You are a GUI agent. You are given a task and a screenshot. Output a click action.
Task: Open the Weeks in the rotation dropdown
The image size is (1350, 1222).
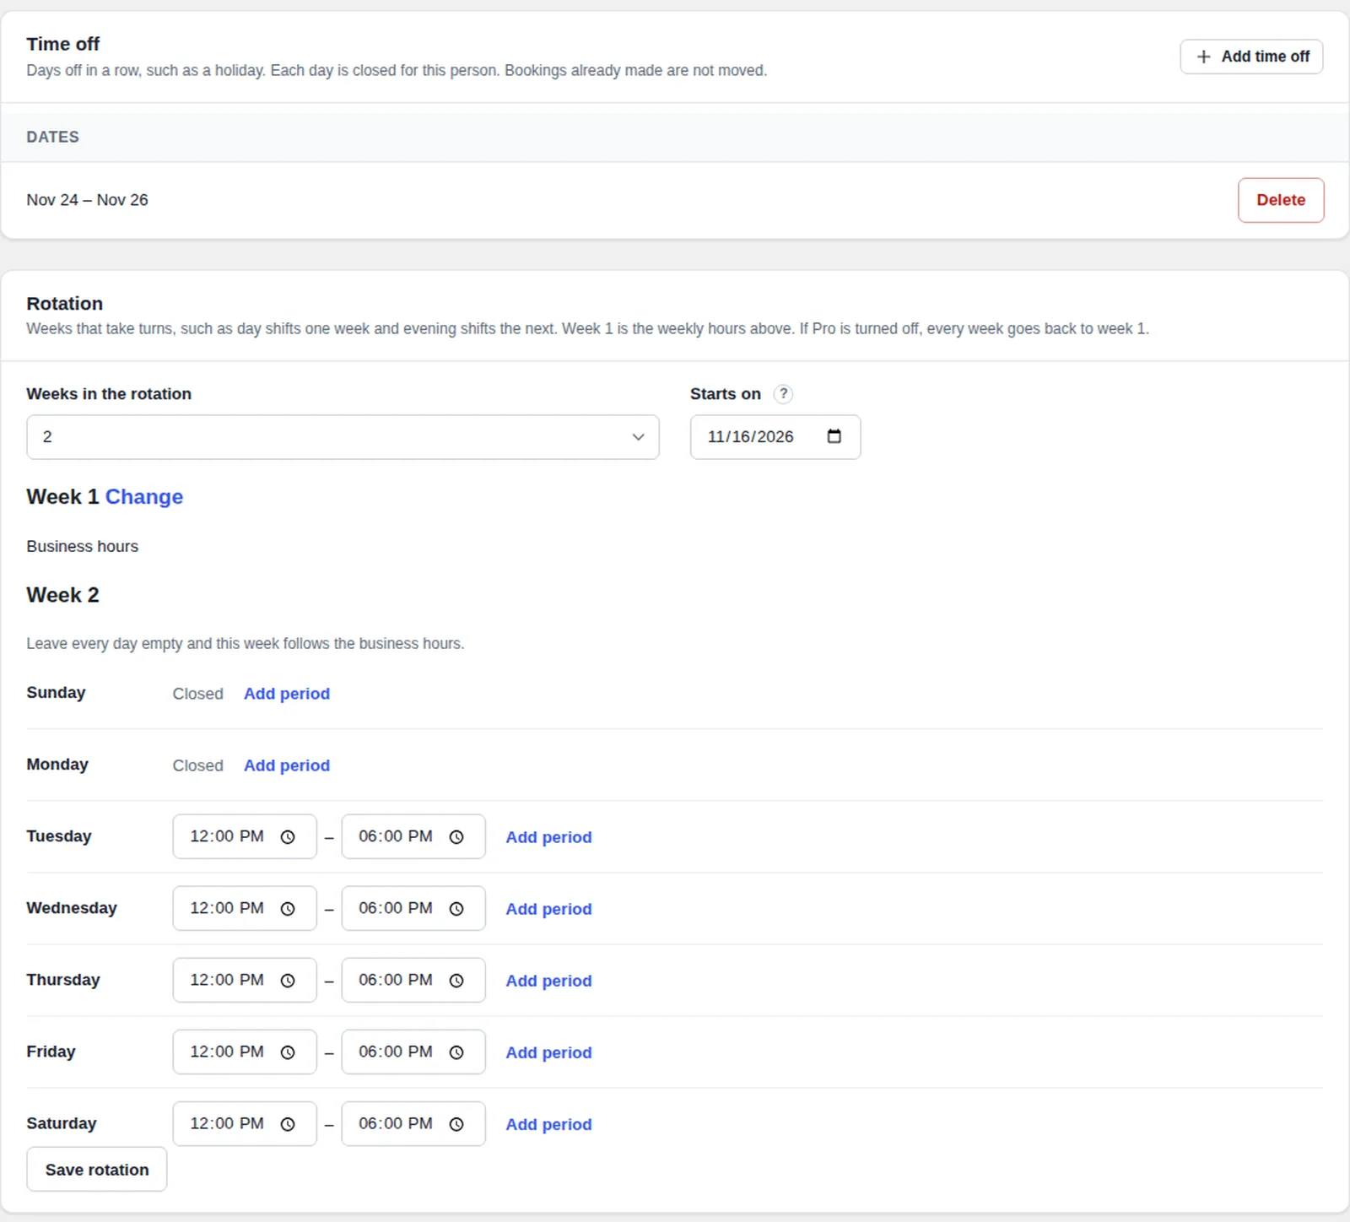pyautogui.click(x=343, y=437)
